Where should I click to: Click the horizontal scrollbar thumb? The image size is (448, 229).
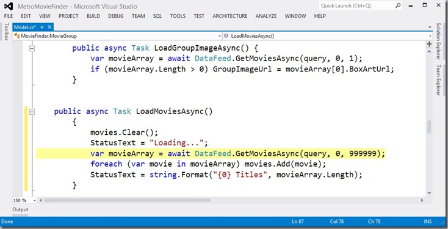[127, 200]
